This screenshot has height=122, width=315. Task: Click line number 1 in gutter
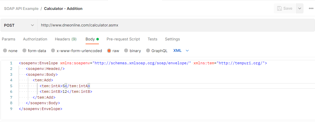coord(11,63)
